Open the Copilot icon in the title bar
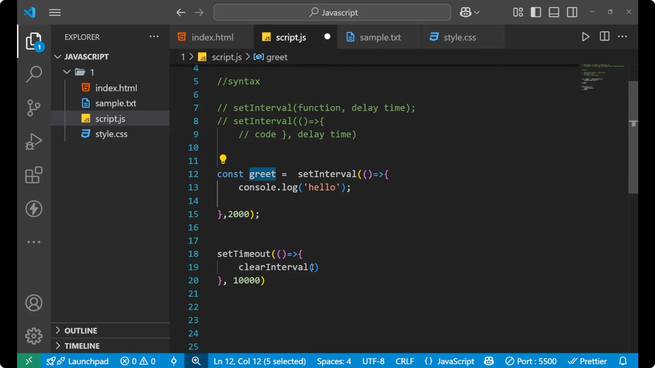This screenshot has height=368, width=655. pos(466,12)
